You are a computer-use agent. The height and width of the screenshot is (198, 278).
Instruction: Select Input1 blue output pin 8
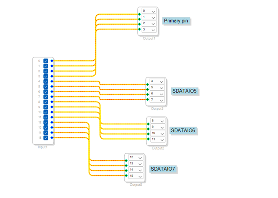52,102
